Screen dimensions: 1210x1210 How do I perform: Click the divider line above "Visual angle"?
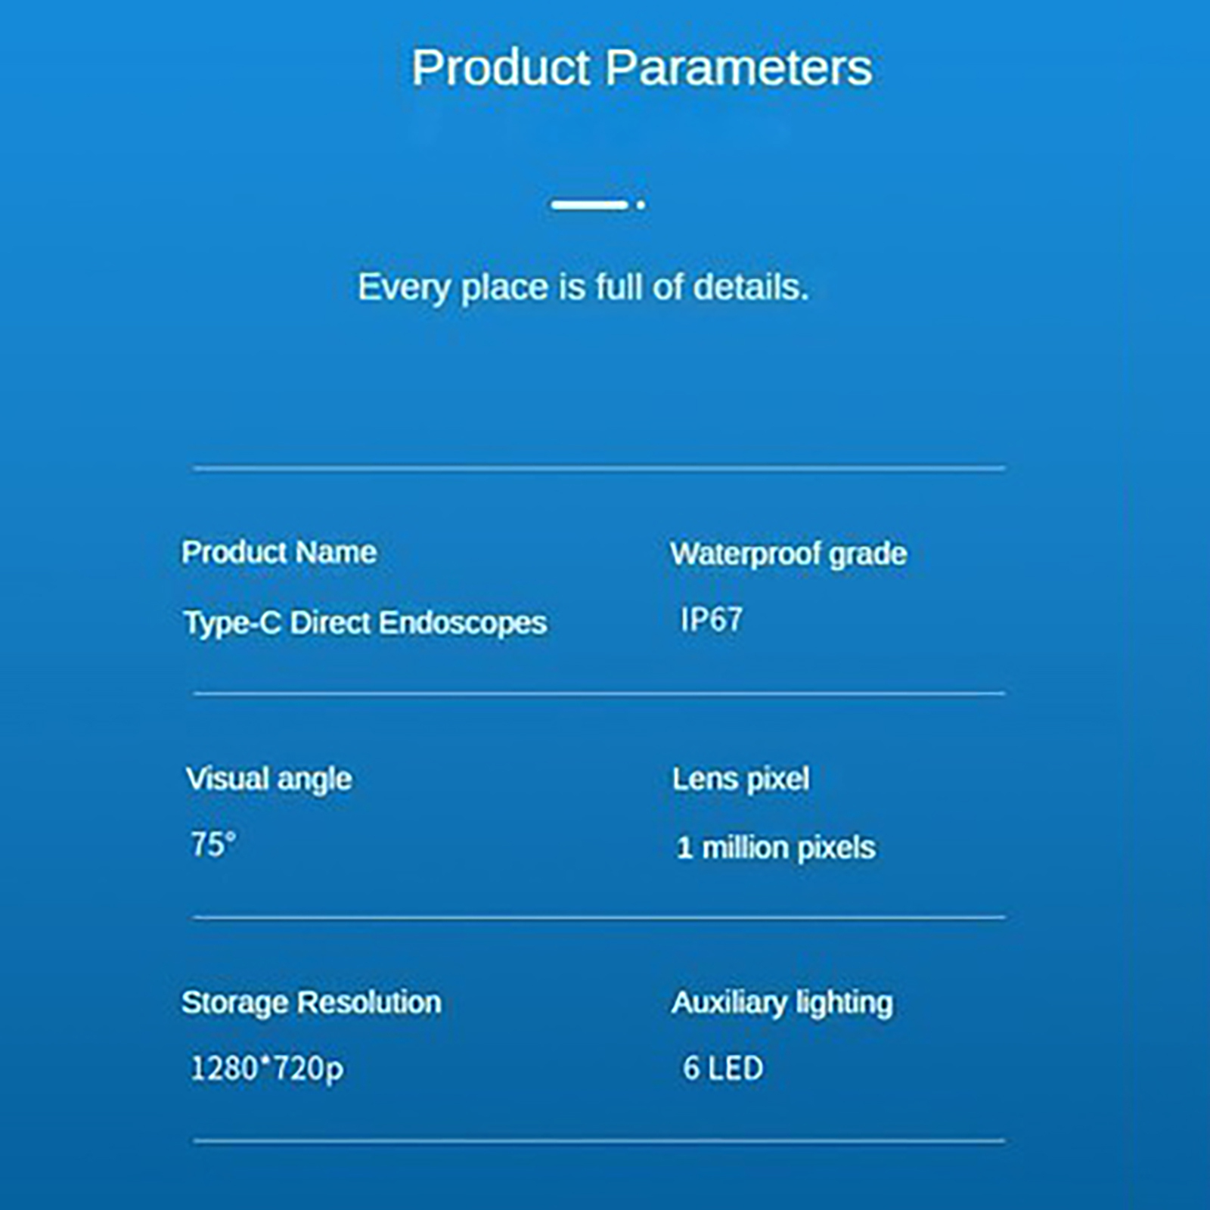pyautogui.click(x=599, y=693)
